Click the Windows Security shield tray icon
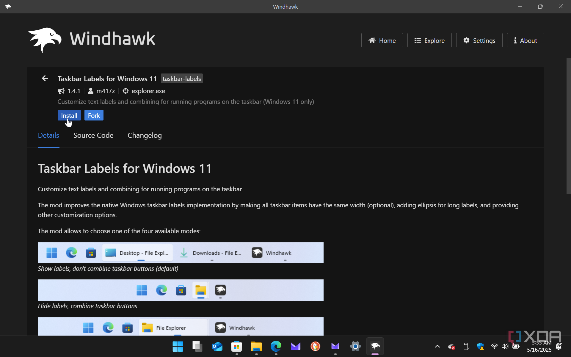 point(480,346)
